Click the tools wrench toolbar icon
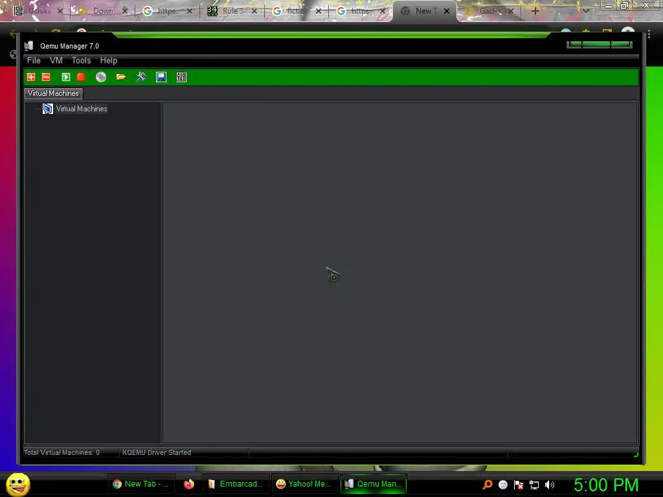This screenshot has width=663, height=497. coord(140,77)
